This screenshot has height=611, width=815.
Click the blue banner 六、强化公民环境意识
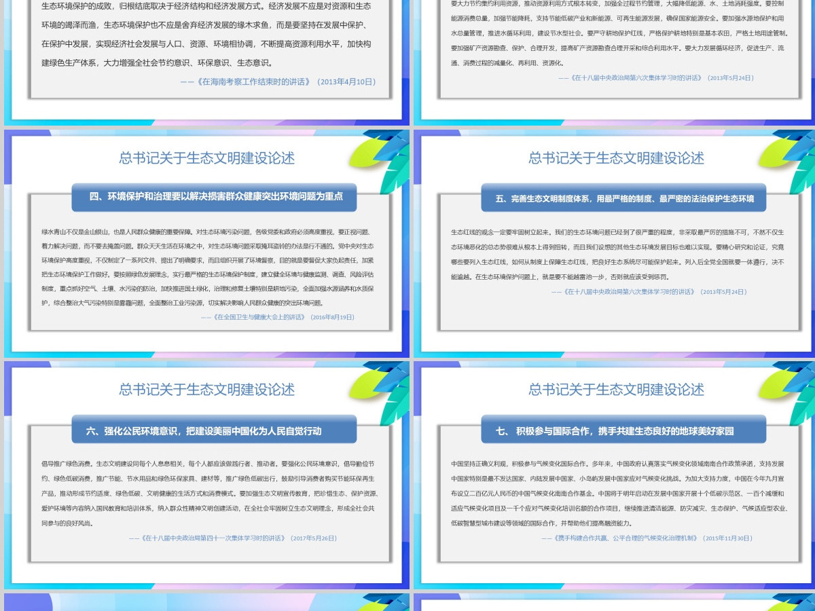(x=214, y=430)
